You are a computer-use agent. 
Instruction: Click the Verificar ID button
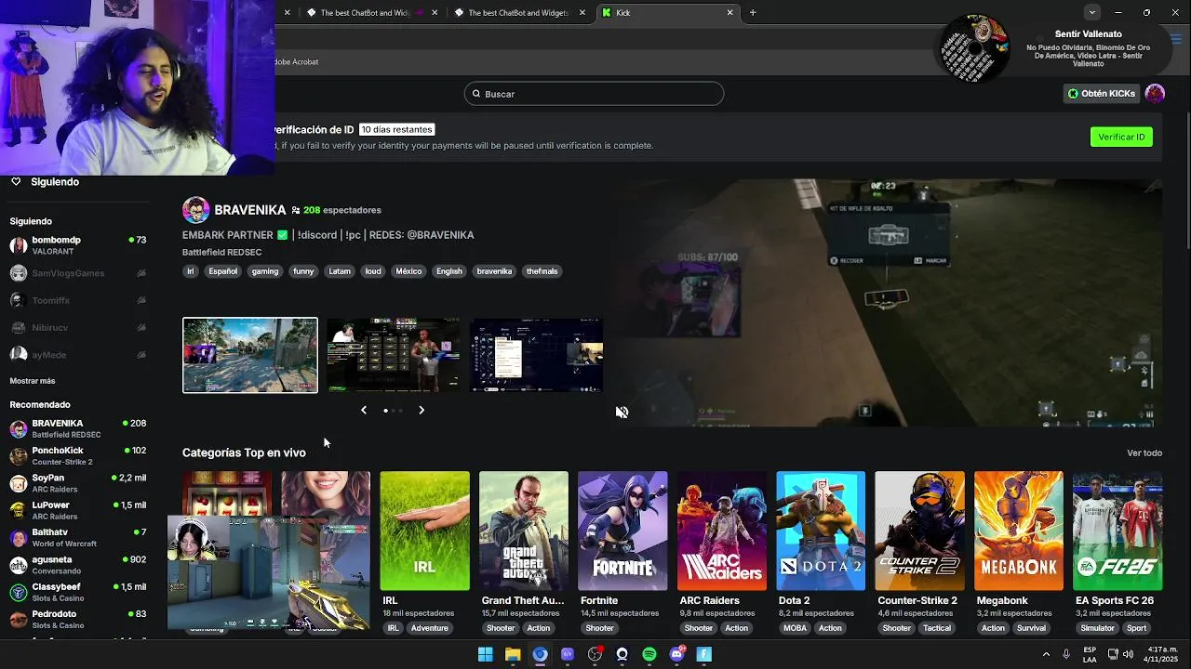click(x=1121, y=137)
